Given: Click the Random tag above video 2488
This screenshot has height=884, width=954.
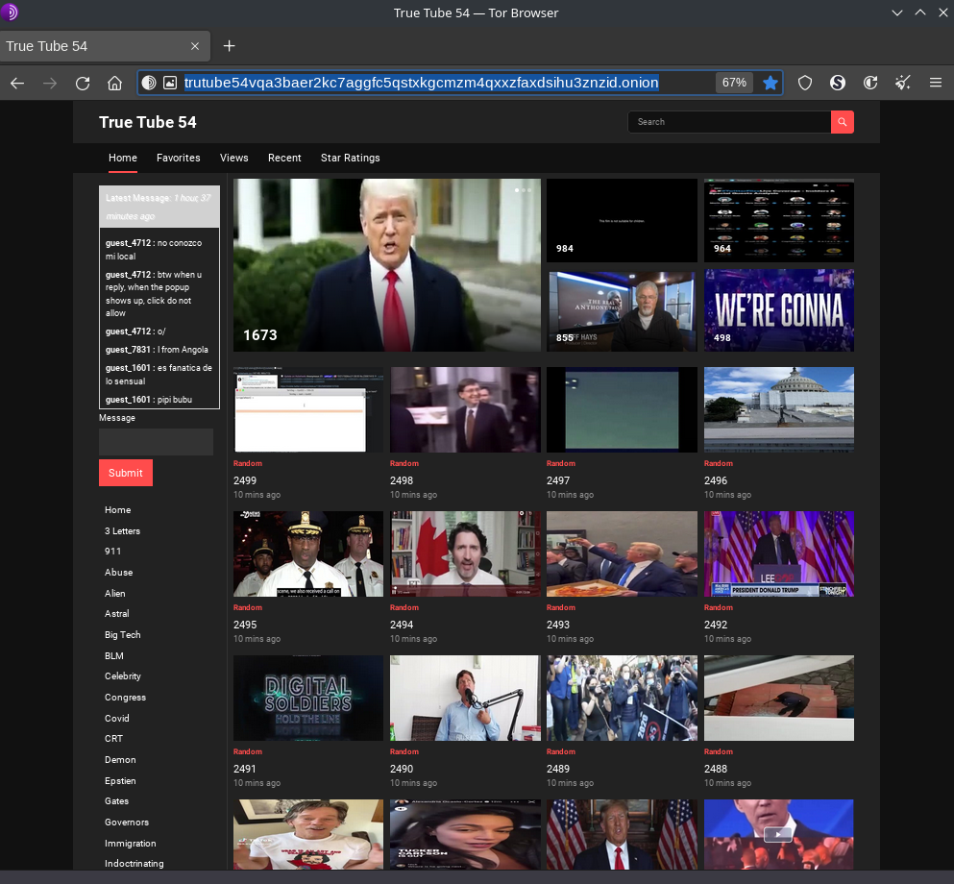Looking at the screenshot, I should click(x=719, y=752).
